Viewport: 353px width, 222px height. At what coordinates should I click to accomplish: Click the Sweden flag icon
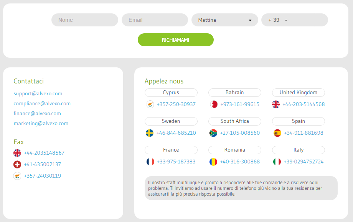(150, 133)
